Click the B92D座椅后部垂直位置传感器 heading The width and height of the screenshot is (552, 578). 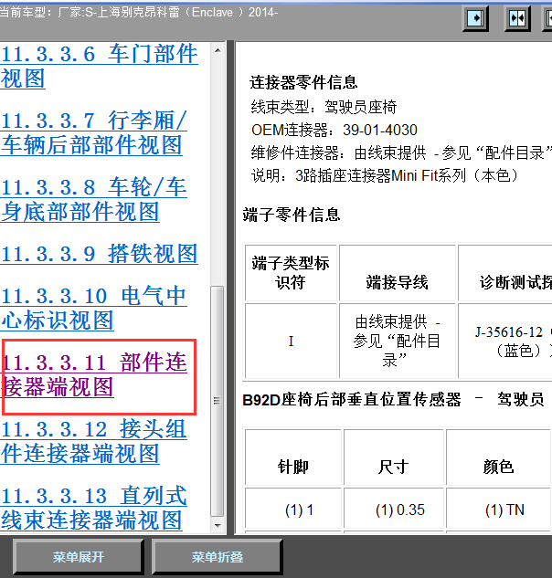coord(393,400)
